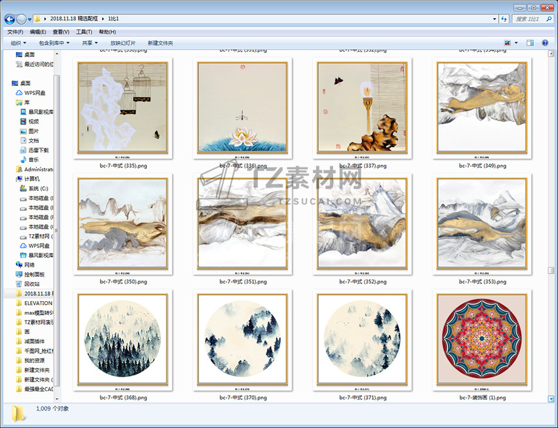This screenshot has height=428, width=558.
Task: Click the 新建文件夹 button
Action: click(x=160, y=43)
